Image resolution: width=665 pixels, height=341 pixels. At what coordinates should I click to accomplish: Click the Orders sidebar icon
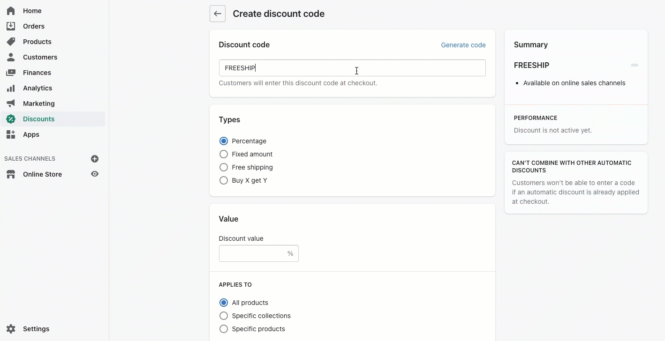[x=11, y=26]
